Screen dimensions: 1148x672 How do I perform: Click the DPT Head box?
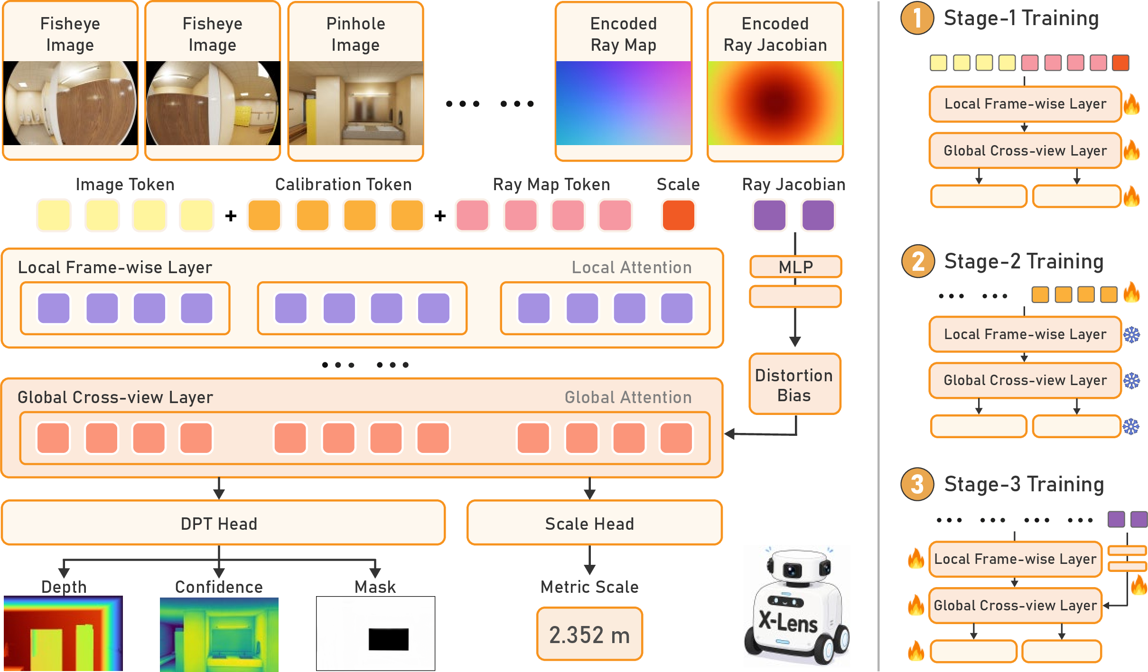(x=224, y=523)
